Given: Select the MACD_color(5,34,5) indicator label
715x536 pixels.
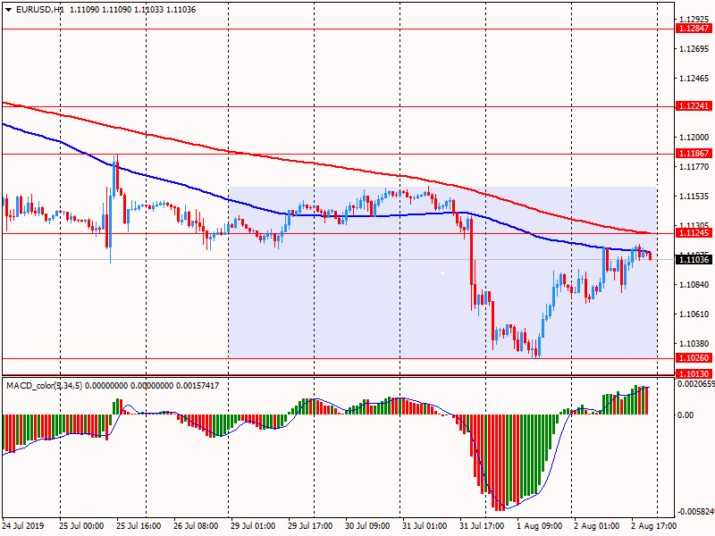Looking at the screenshot, I should [44, 386].
